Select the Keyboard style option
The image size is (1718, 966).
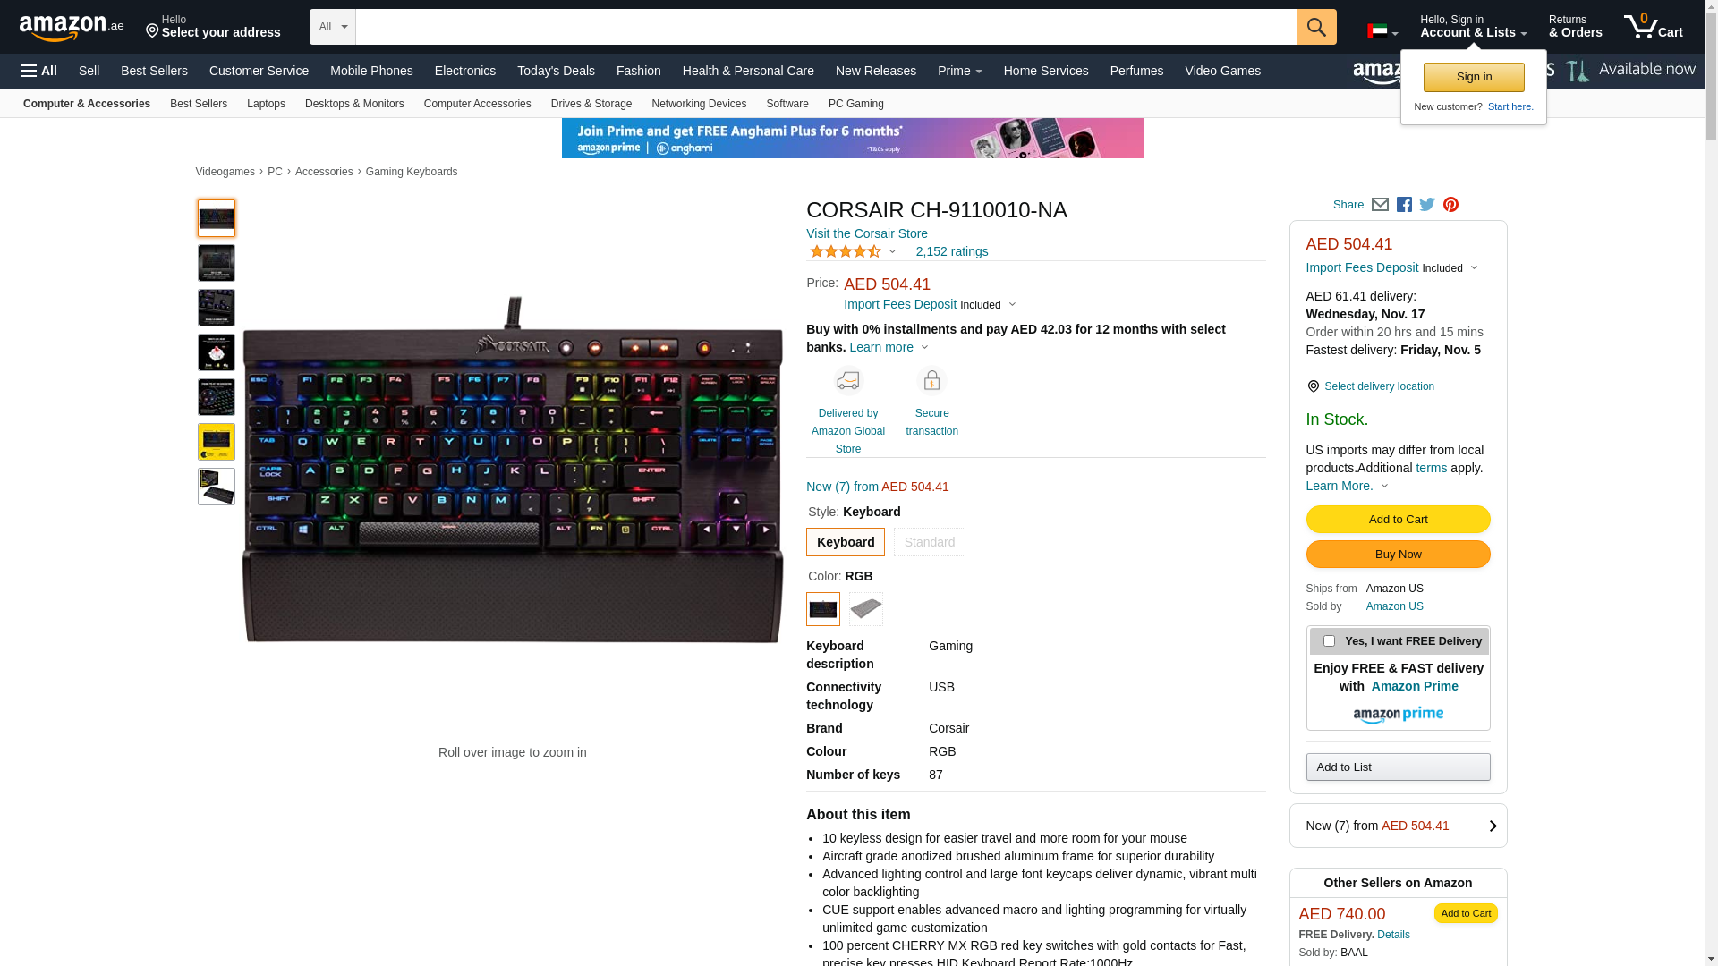[846, 542]
